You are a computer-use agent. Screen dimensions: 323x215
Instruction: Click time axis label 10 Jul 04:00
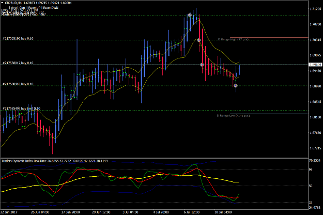pos(223,212)
